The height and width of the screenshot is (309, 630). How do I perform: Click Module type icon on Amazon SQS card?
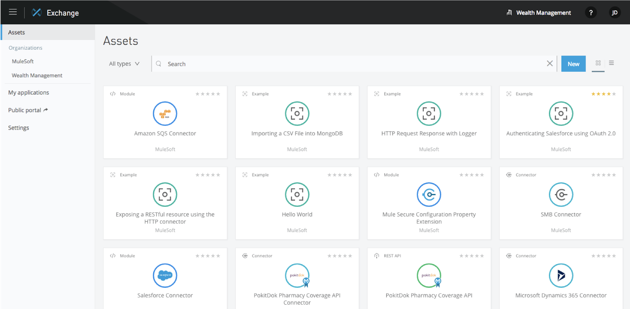coord(113,94)
